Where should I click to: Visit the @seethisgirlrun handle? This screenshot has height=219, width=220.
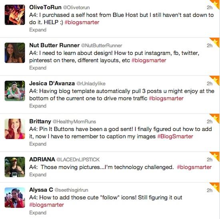point(71,190)
